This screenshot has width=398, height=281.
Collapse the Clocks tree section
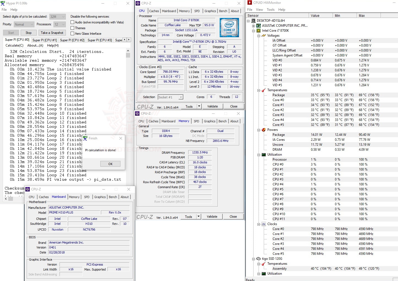coord(259,224)
